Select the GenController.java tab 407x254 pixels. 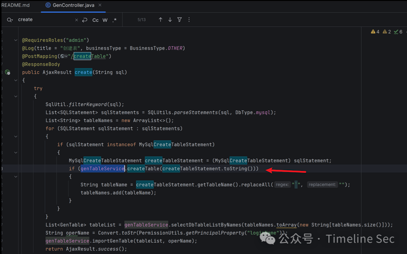coord(73,5)
